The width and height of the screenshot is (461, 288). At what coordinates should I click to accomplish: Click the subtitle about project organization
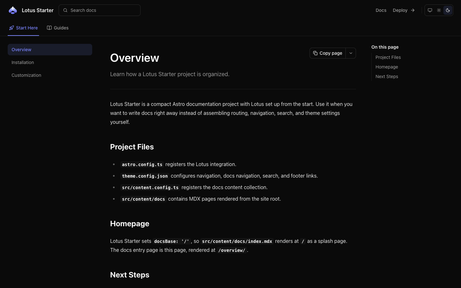(x=170, y=74)
